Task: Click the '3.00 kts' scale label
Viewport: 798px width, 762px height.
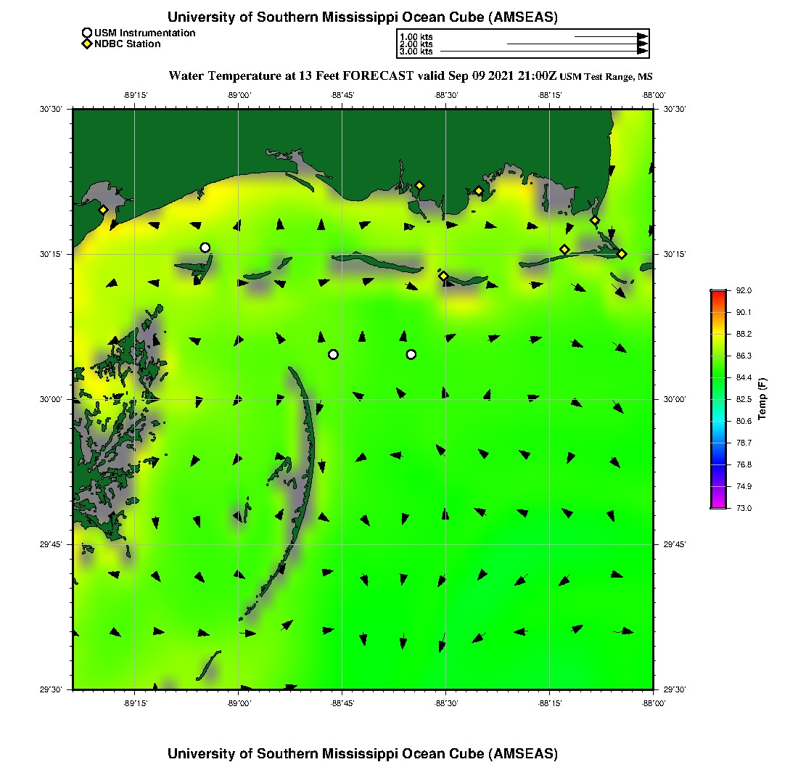Action: pos(416,51)
